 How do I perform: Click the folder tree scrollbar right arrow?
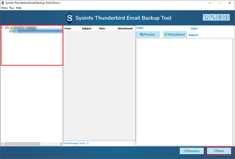pos(61,144)
